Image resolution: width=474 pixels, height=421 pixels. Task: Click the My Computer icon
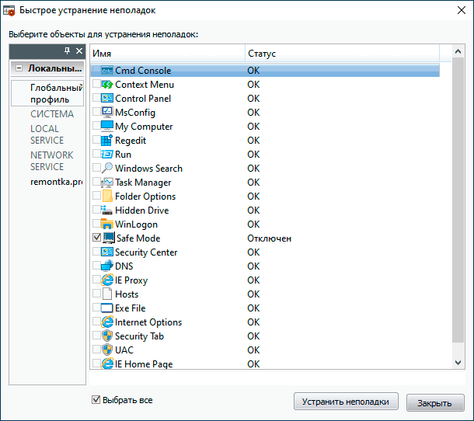click(x=107, y=126)
